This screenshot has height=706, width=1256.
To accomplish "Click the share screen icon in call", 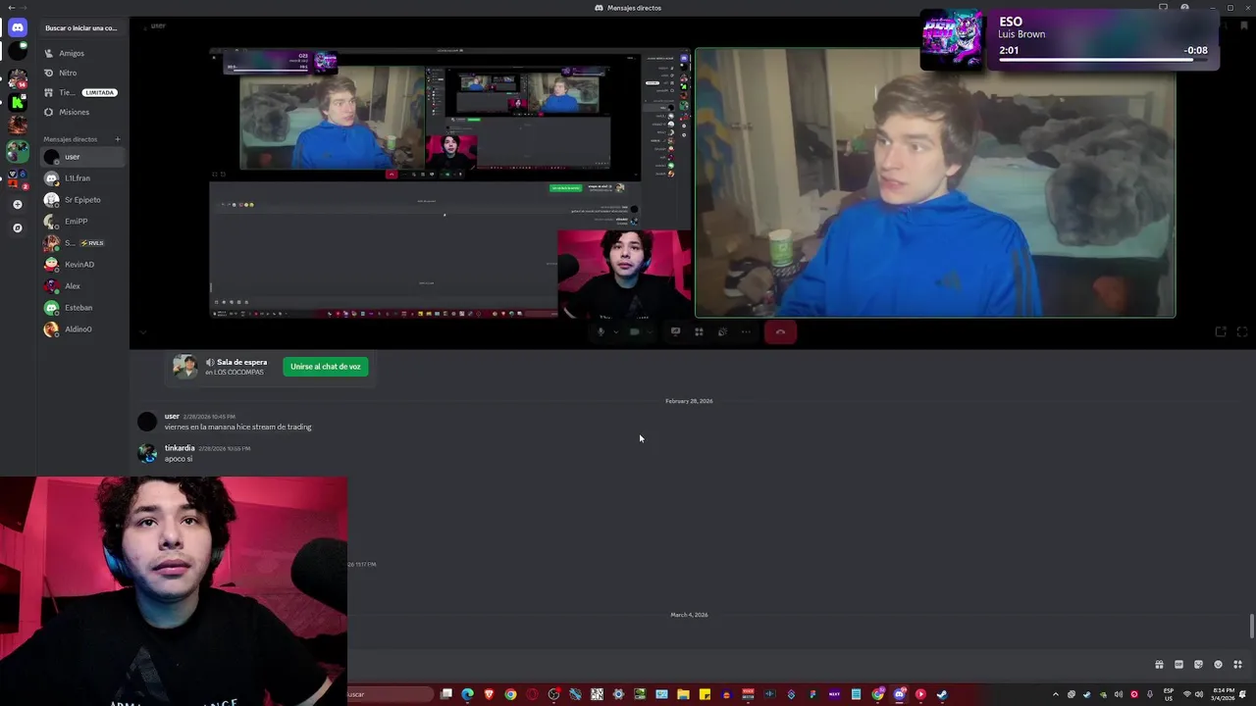I will (675, 332).
